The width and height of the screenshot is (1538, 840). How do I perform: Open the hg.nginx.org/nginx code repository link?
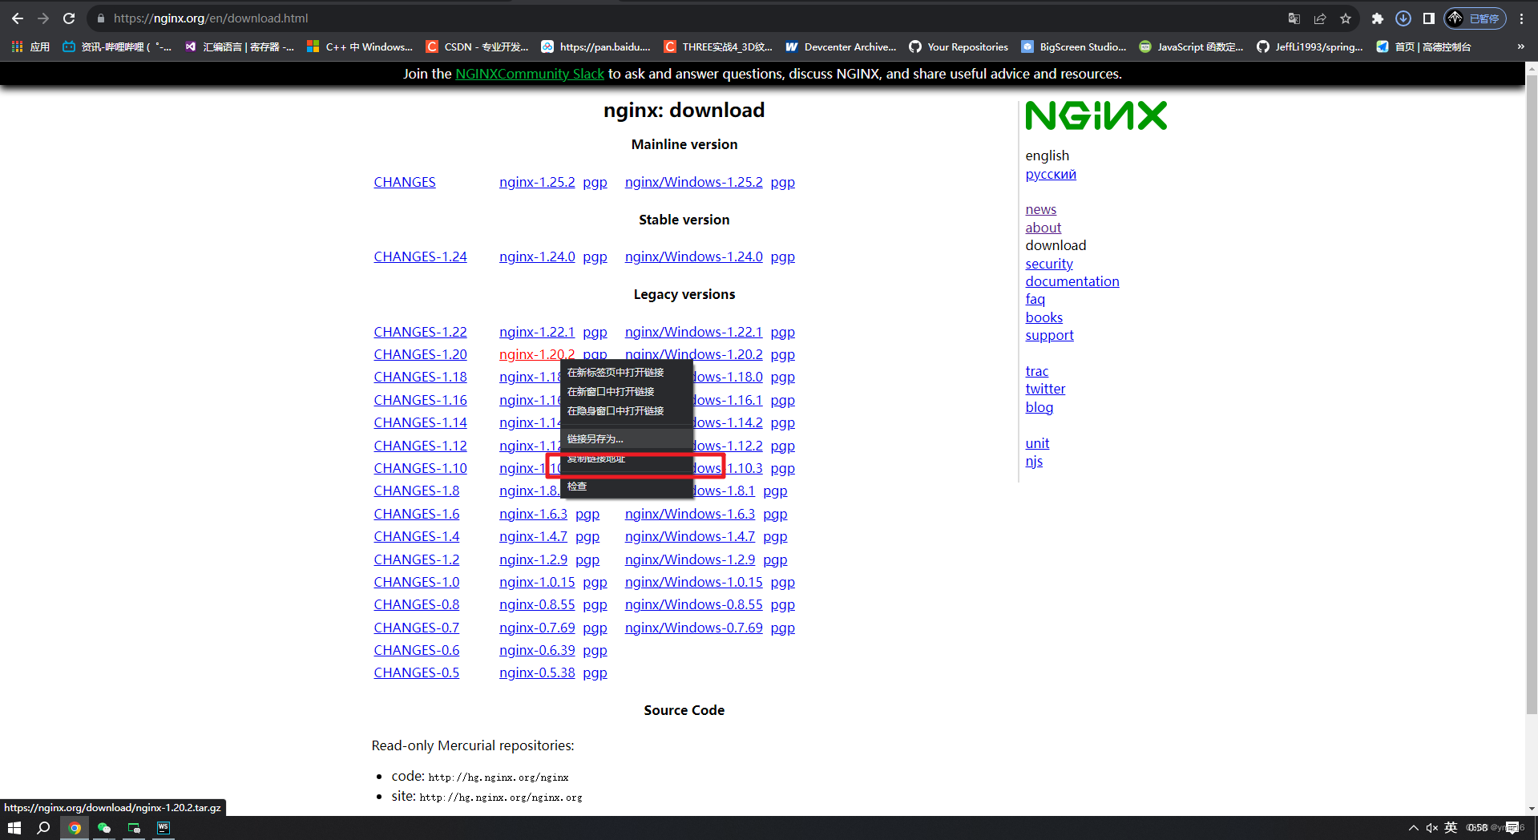499,777
